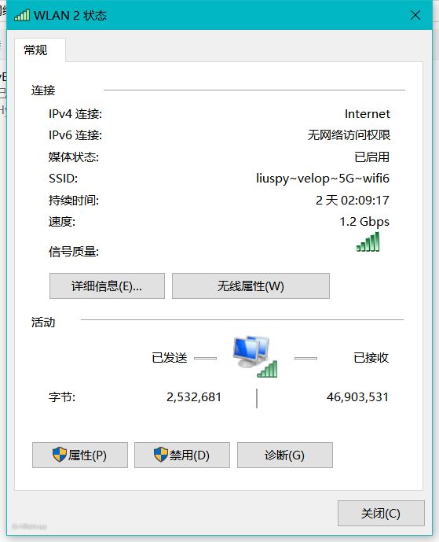Close the WLAN 2 状态 window
439x542 pixels.
point(415,15)
